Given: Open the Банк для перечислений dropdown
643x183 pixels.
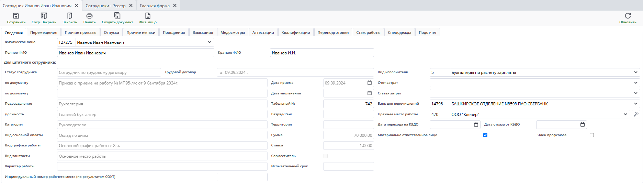Looking at the screenshot, I should pyautogui.click(x=636, y=104).
